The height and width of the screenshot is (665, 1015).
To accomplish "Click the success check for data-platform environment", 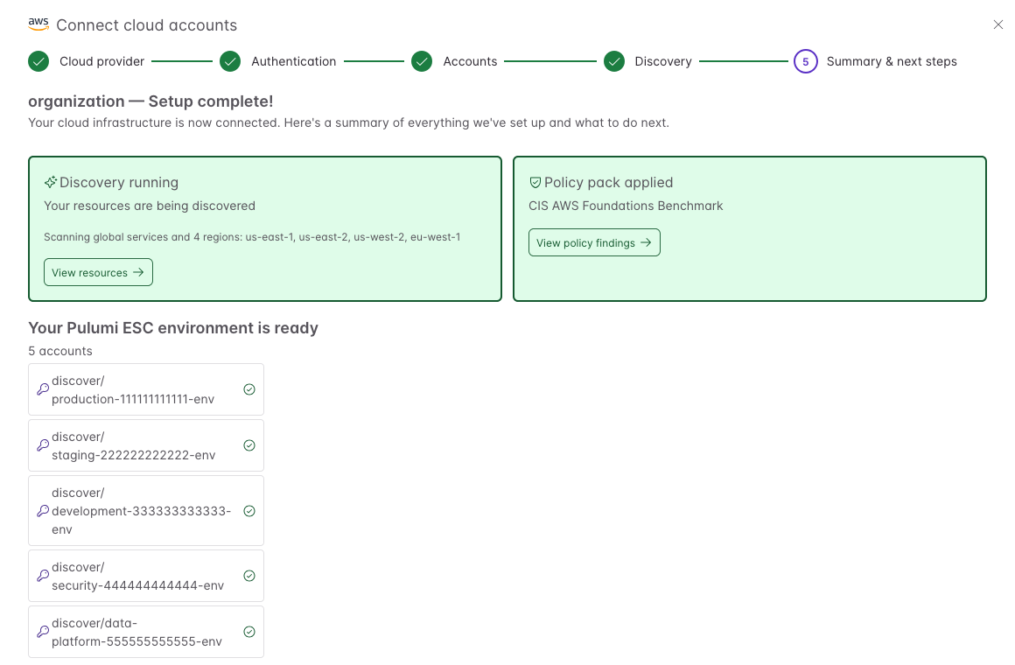I will [x=249, y=632].
